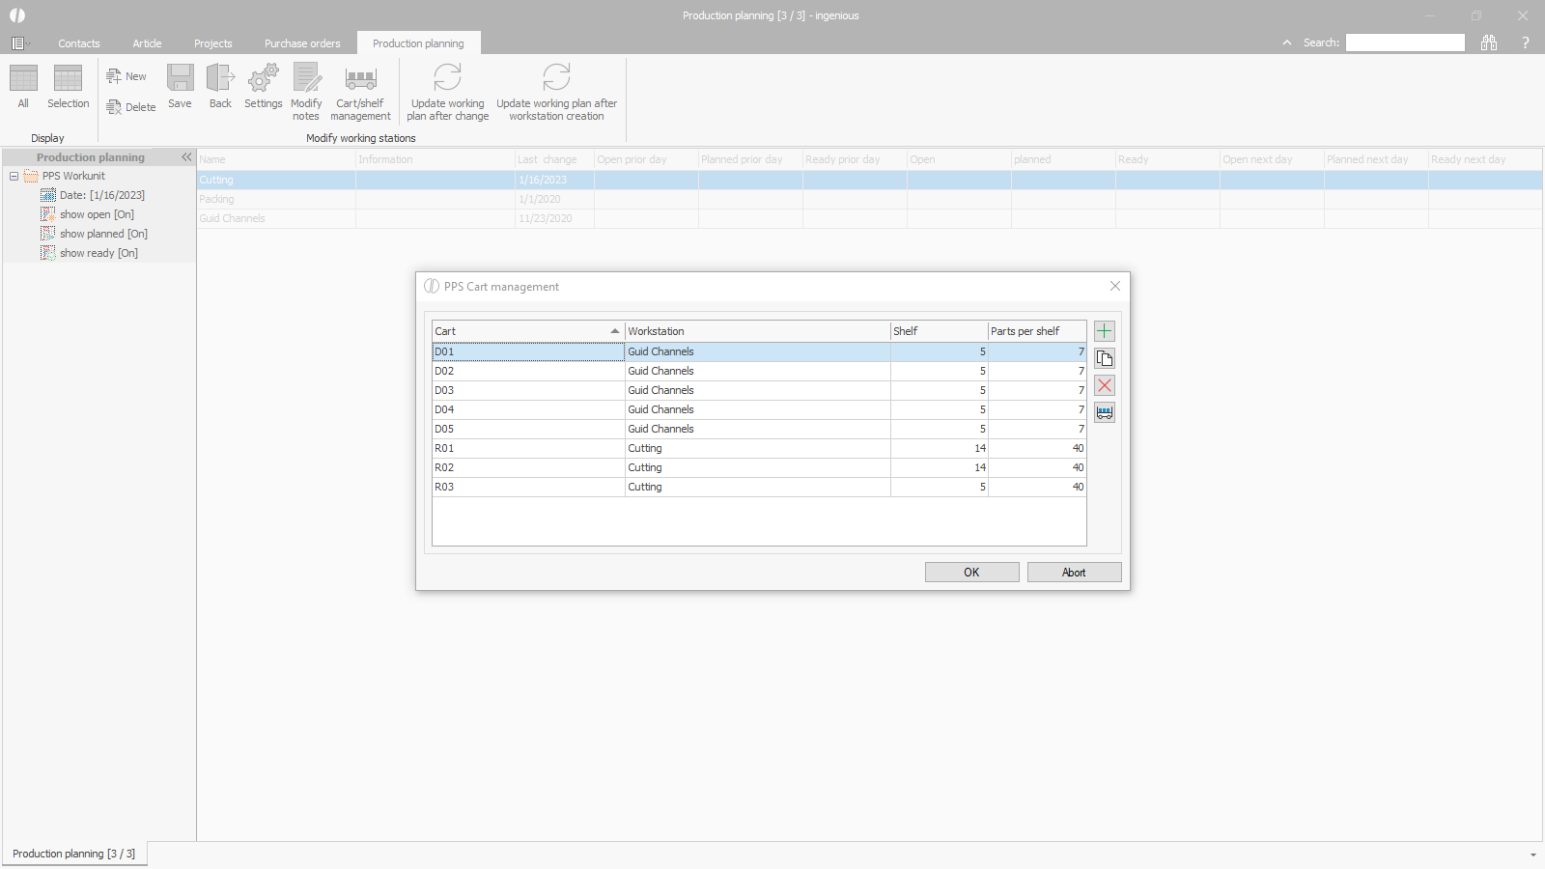Collapse the PPS Workunit tree node
1545x869 pixels.
14,176
